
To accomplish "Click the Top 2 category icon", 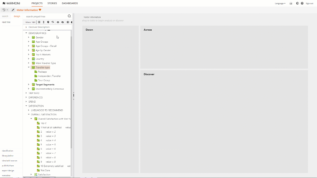I will point(38,123).
